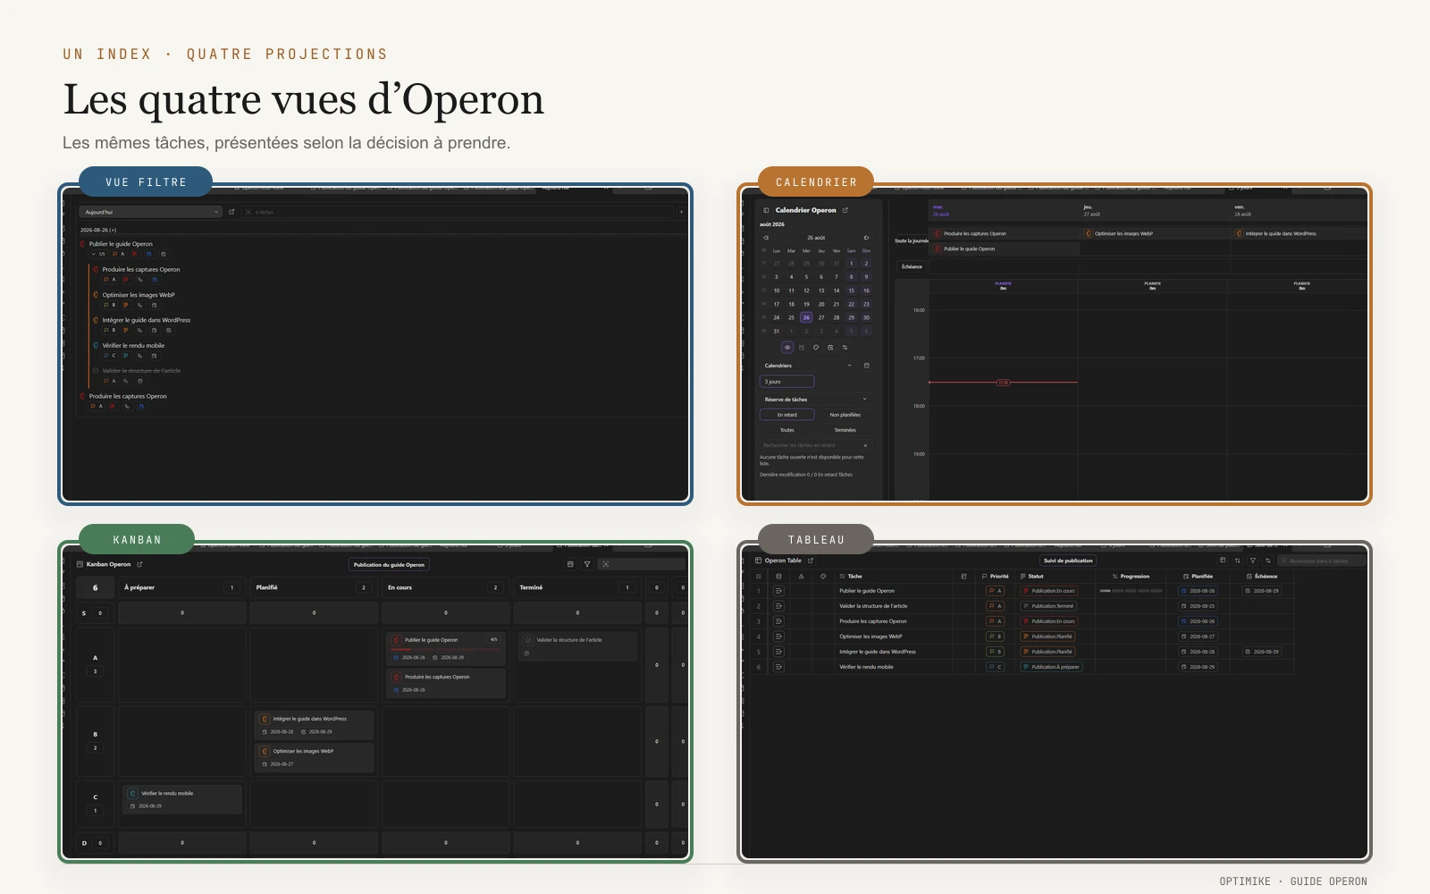Screen dimensions: 1430x894
Task: Click the kanban search field
Action: coord(641,564)
